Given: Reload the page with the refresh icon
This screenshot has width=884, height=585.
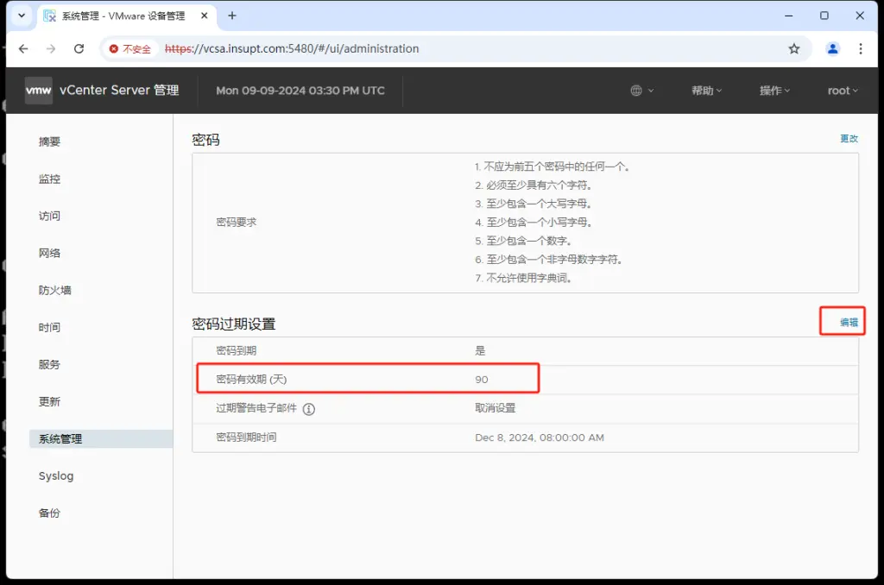Looking at the screenshot, I should pos(79,49).
